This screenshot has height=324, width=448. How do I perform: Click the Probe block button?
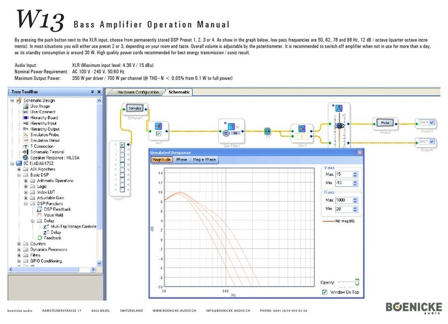[385, 123]
